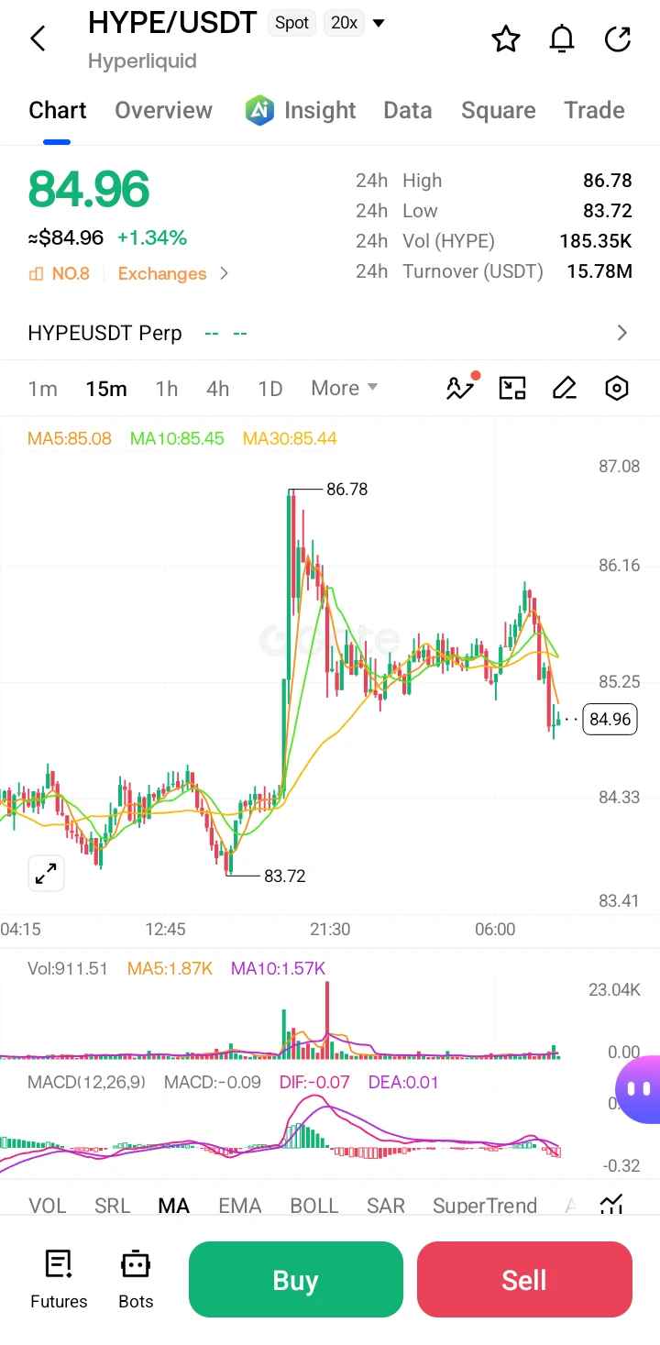Image resolution: width=660 pixels, height=1345 pixels.
Task: Tap the 86.78 high marker on chart
Action: click(x=347, y=490)
